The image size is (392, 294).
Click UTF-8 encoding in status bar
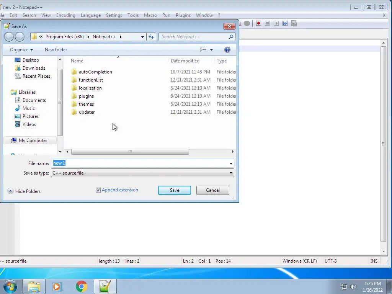click(330, 261)
